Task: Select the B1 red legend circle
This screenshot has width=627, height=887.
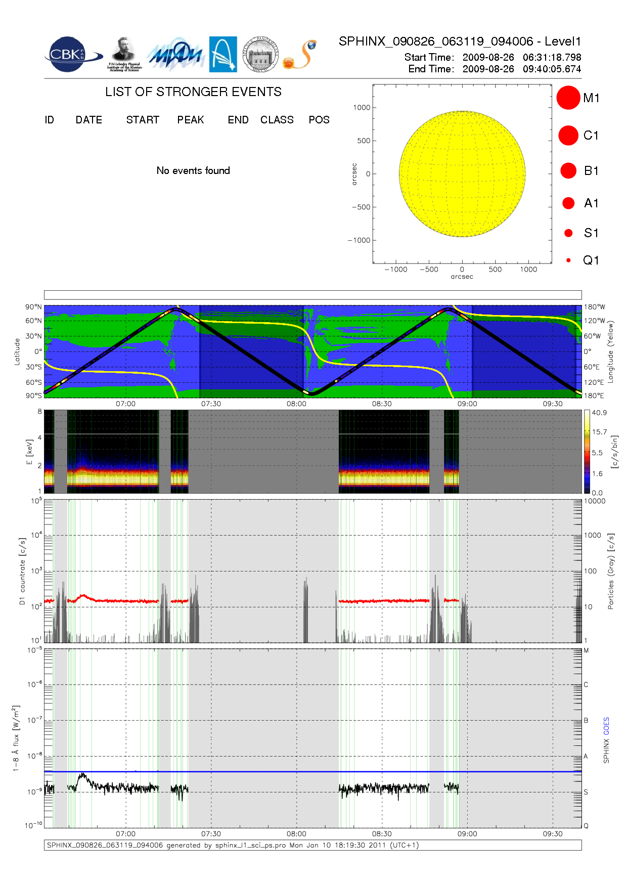Action: [x=568, y=171]
